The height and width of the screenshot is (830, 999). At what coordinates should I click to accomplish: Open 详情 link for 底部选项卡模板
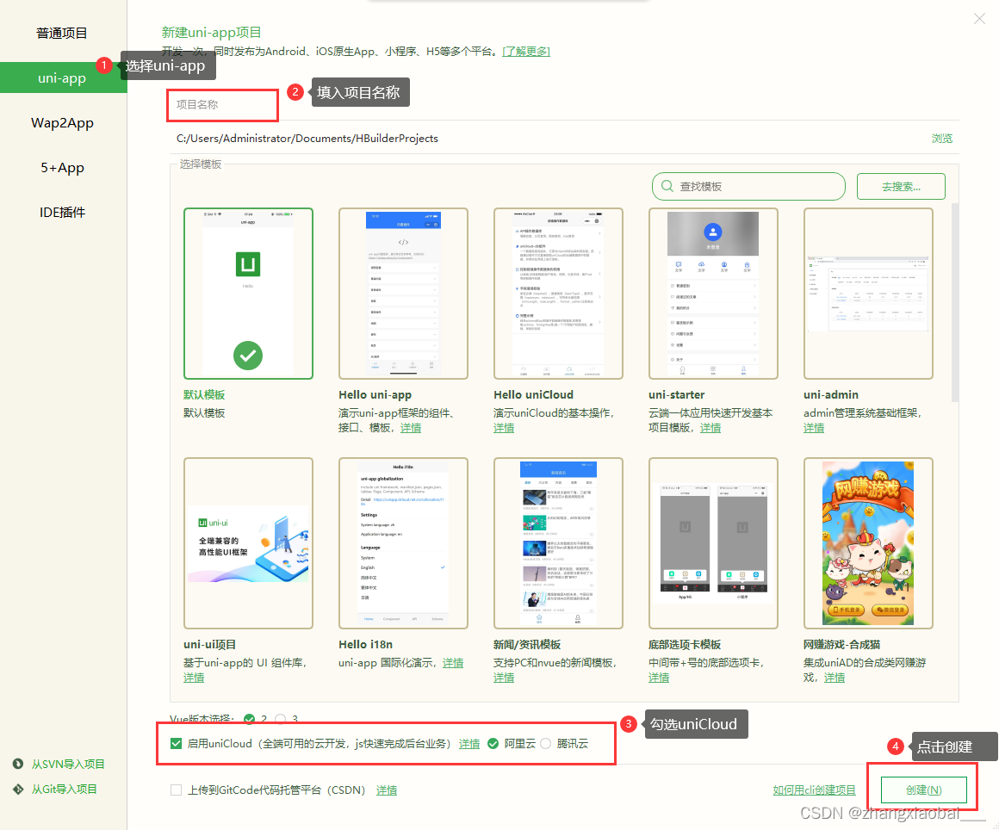[659, 678]
